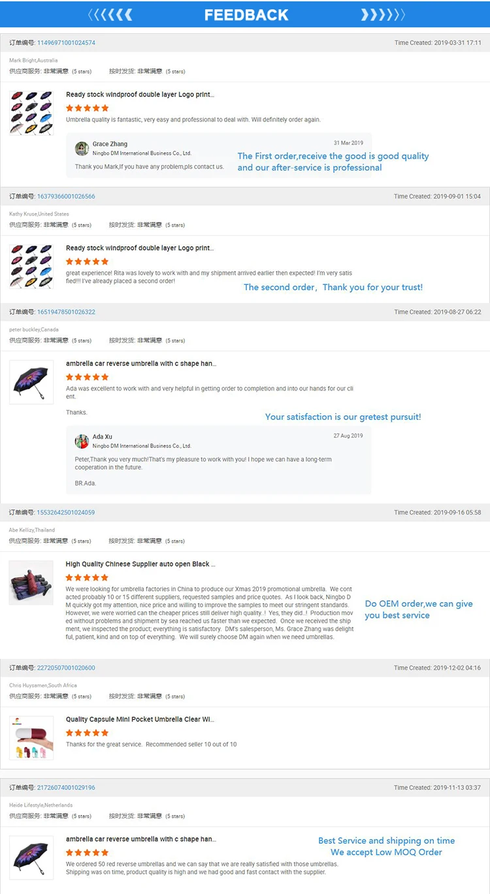
Task: Click Ada Xu's avatar picture
Action: [x=82, y=441]
